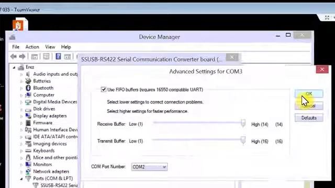Click the Transmit Buffer slider thumb
This screenshot has width=335, height=188.
click(243, 140)
